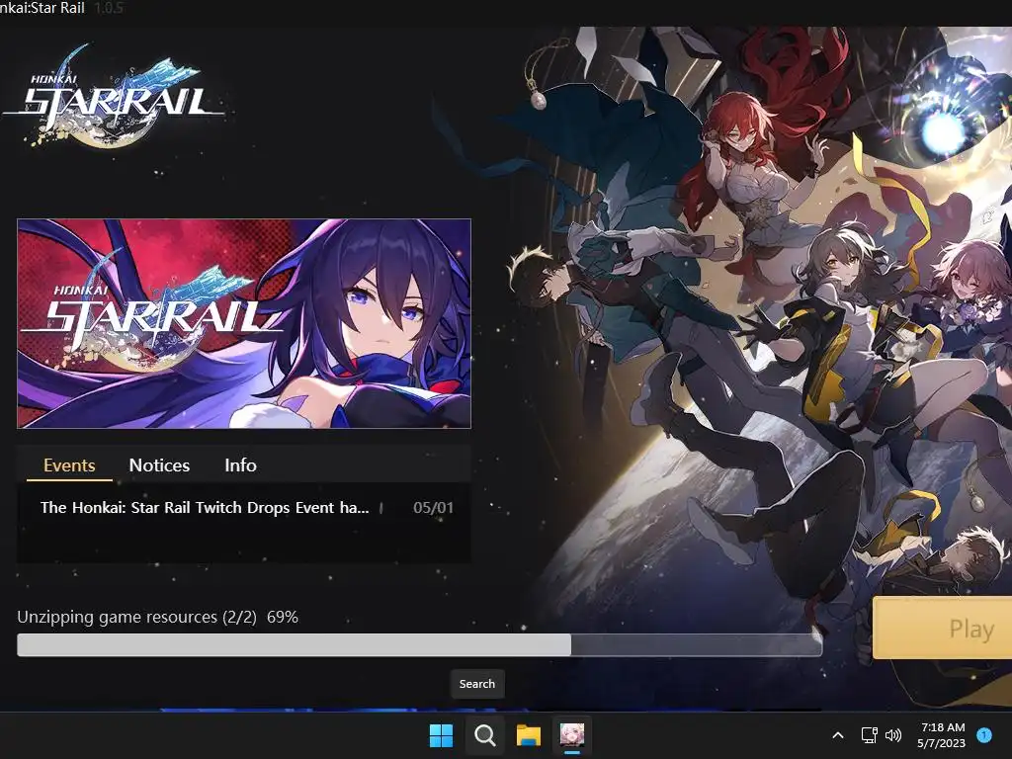The width and height of the screenshot is (1012, 759).
Task: Click the Honkai Star Rail logo
Action: (x=115, y=97)
